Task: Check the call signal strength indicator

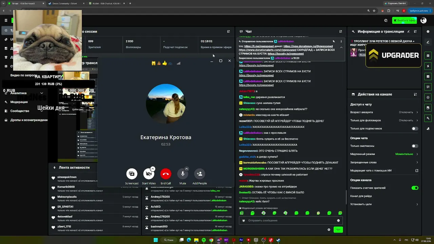Action: tap(178, 63)
